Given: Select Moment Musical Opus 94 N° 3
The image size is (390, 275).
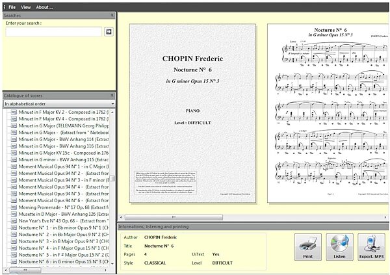Looking at the screenshot, I should pyautogui.click(x=64, y=180).
